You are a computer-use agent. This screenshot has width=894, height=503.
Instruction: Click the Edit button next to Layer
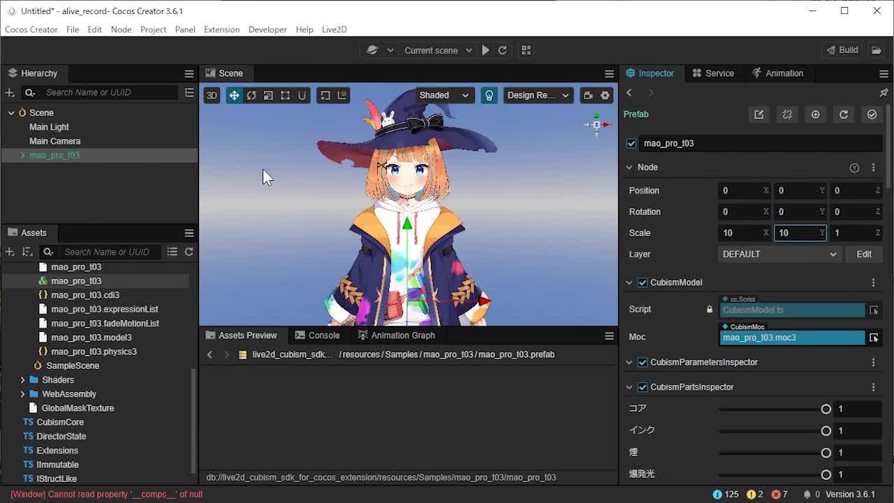click(x=864, y=254)
